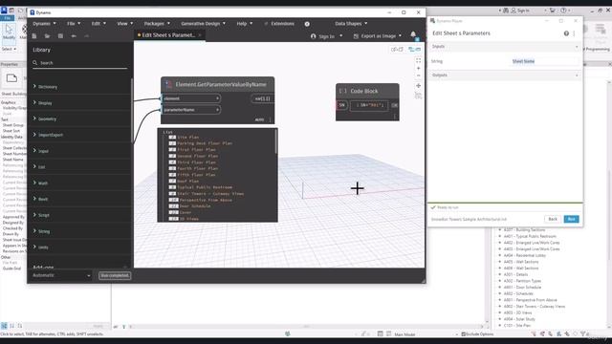Image resolution: width=612 pixels, height=344 pixels.
Task: Open the Code Block node options menu
Action: tap(395, 117)
